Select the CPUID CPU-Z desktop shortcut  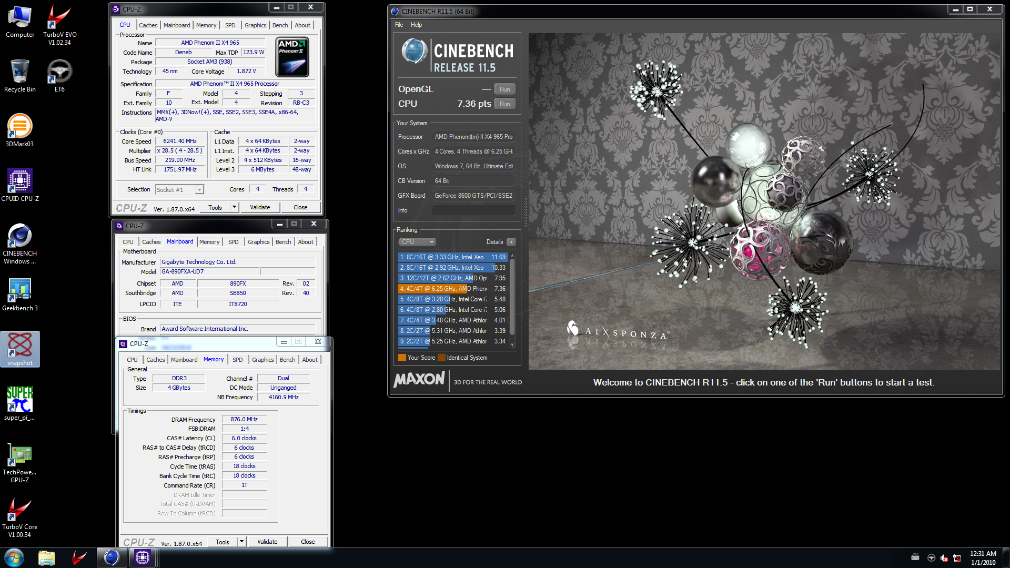[x=20, y=185]
